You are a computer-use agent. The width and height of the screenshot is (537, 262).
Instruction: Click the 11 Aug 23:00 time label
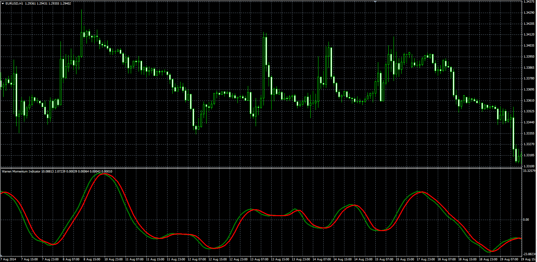click(x=176, y=260)
